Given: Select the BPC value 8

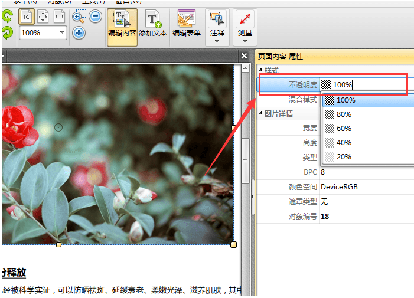Looking at the screenshot, I should [322, 172].
